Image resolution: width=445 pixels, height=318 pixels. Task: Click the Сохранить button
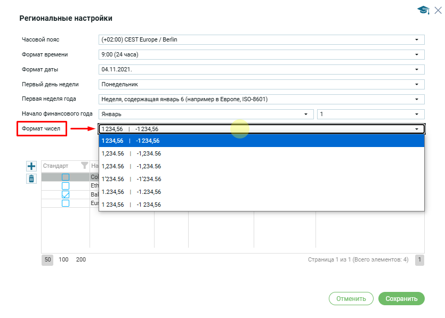click(401, 299)
